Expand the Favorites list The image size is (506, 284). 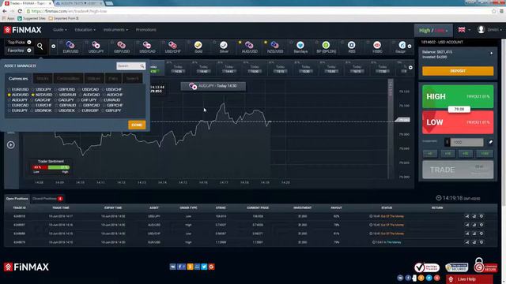tap(29, 50)
